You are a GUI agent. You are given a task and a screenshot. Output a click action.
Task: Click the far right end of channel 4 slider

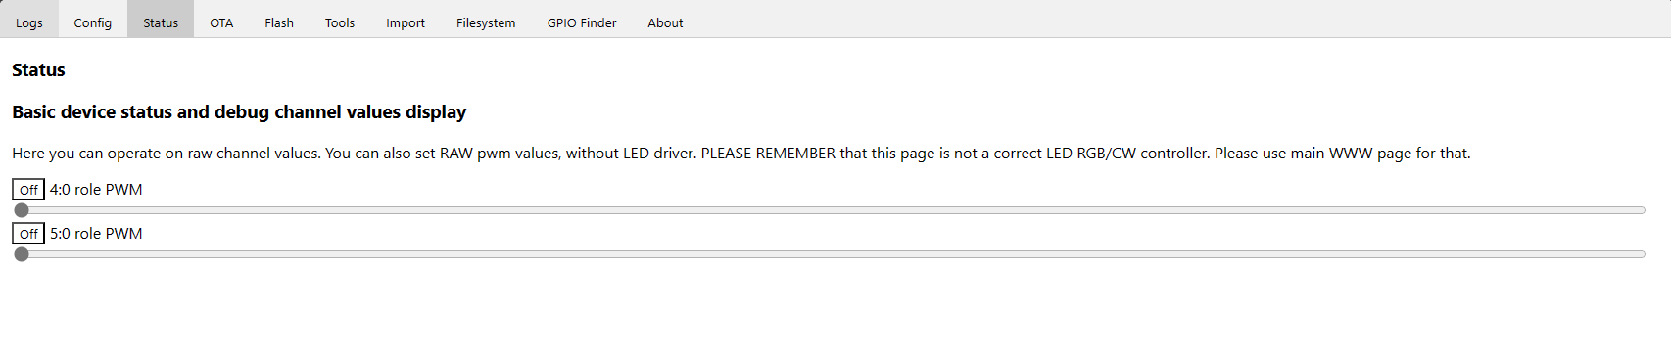coord(1643,210)
